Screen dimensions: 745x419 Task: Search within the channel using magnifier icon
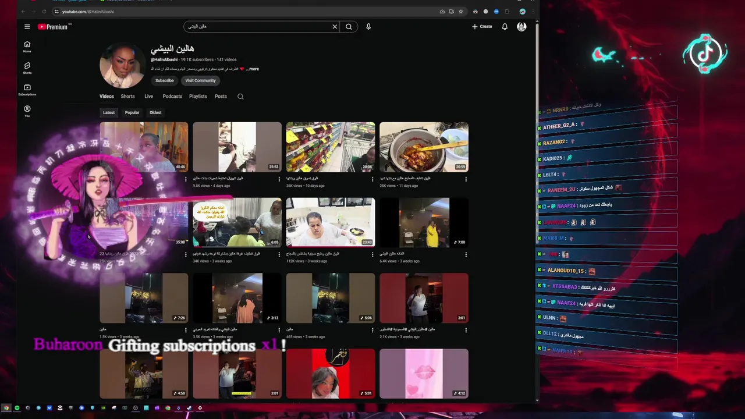[240, 97]
